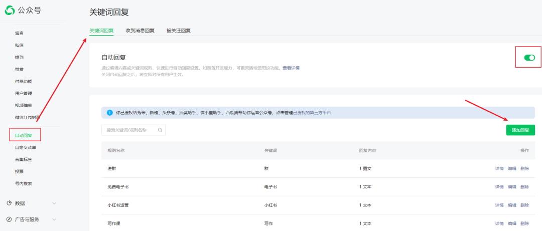
Task: Click 回复内容 column header
Action: 367,150
